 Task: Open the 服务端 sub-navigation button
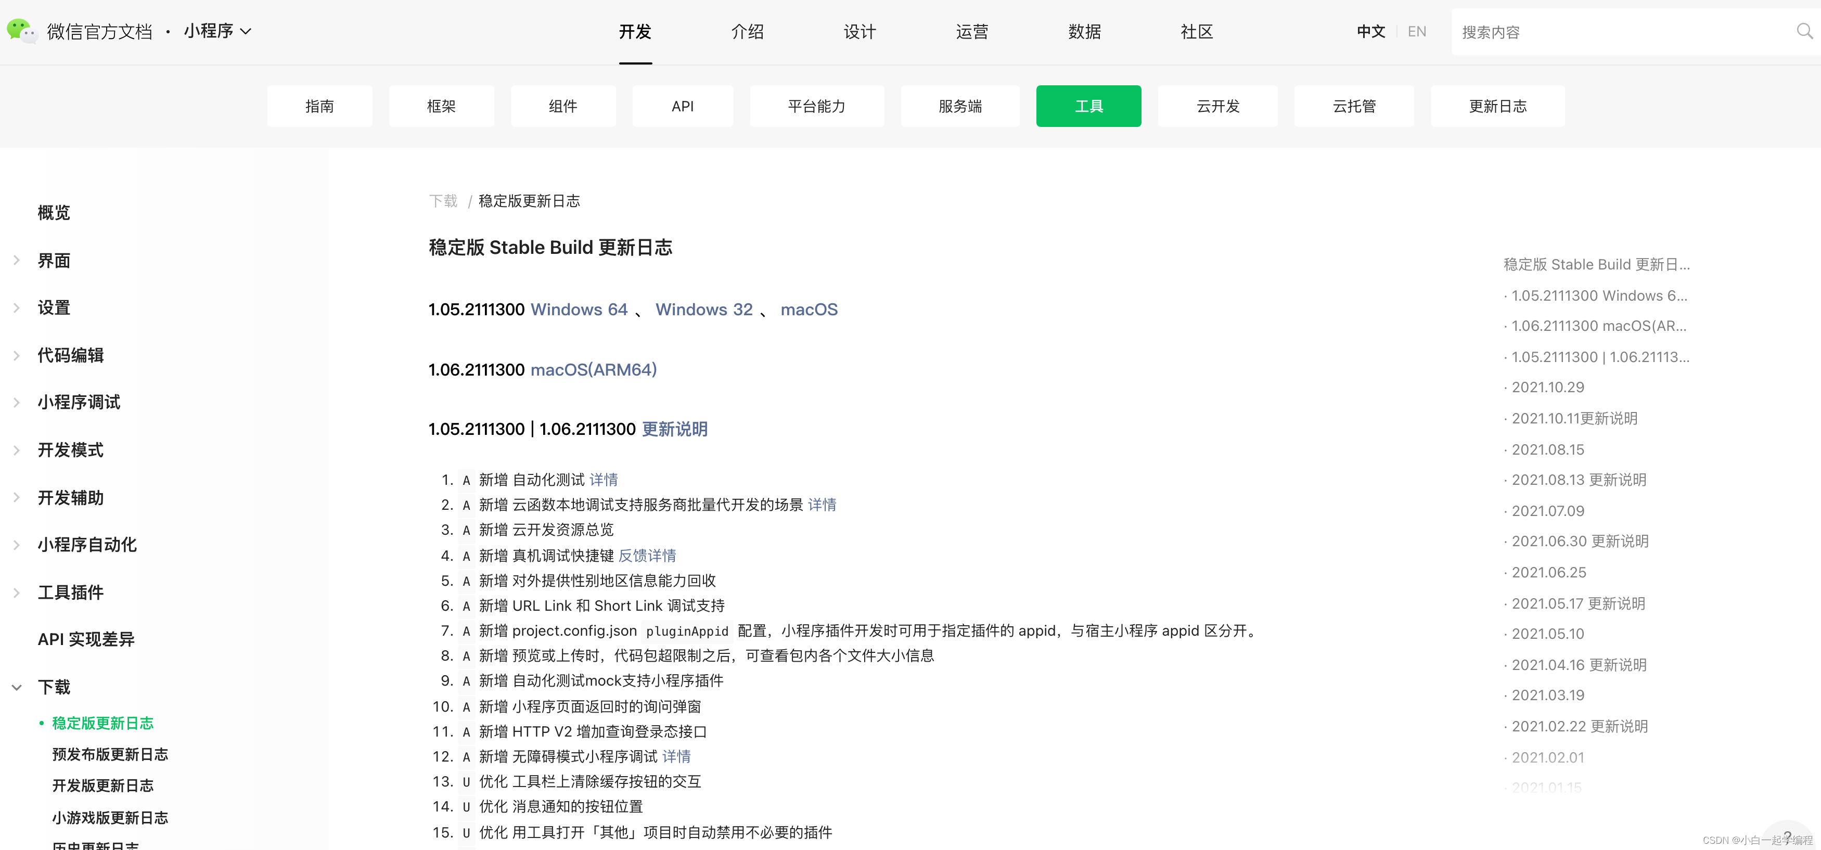point(960,106)
